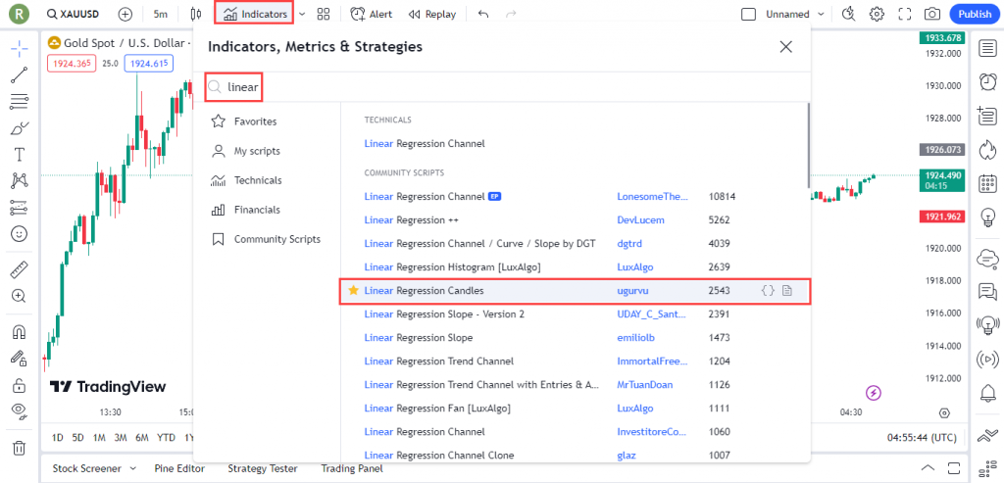Open author link DevLucem
1004x483 pixels.
point(640,220)
